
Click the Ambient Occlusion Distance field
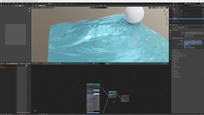click(193, 41)
